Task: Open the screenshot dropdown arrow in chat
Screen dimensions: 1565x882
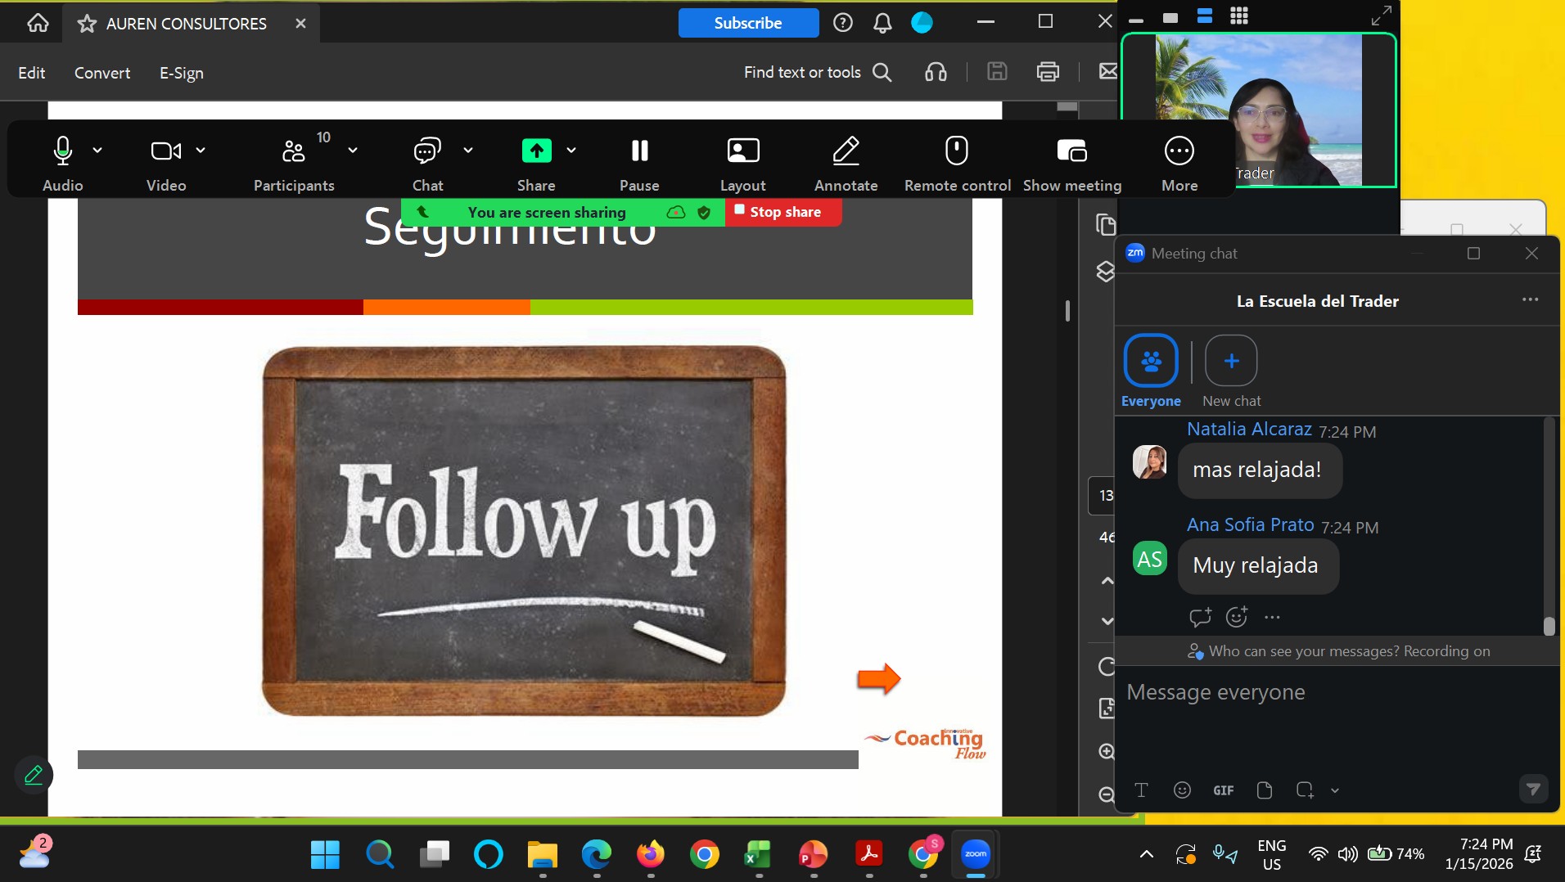Action: 1335,790
